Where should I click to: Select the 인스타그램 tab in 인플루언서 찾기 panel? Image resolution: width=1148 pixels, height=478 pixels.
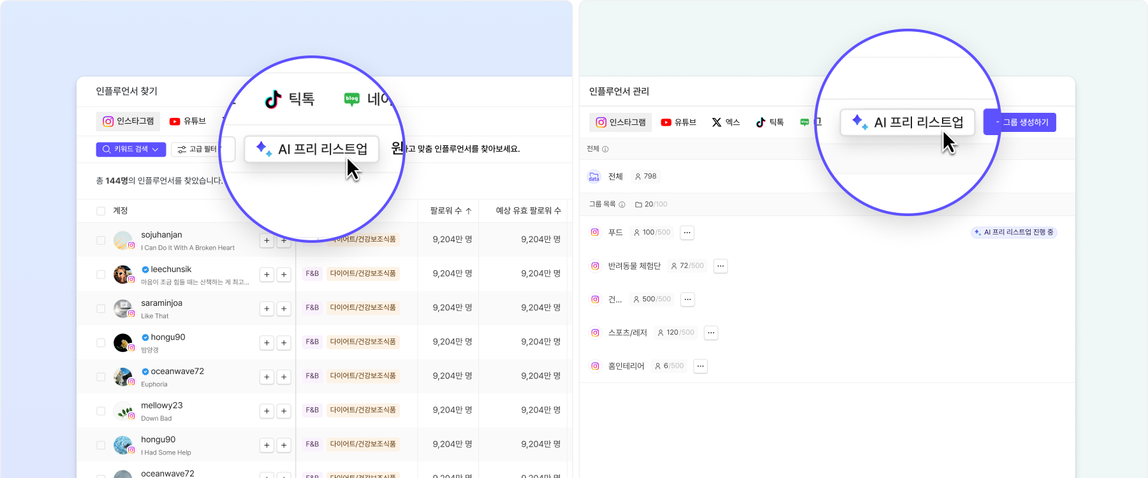[x=128, y=121]
